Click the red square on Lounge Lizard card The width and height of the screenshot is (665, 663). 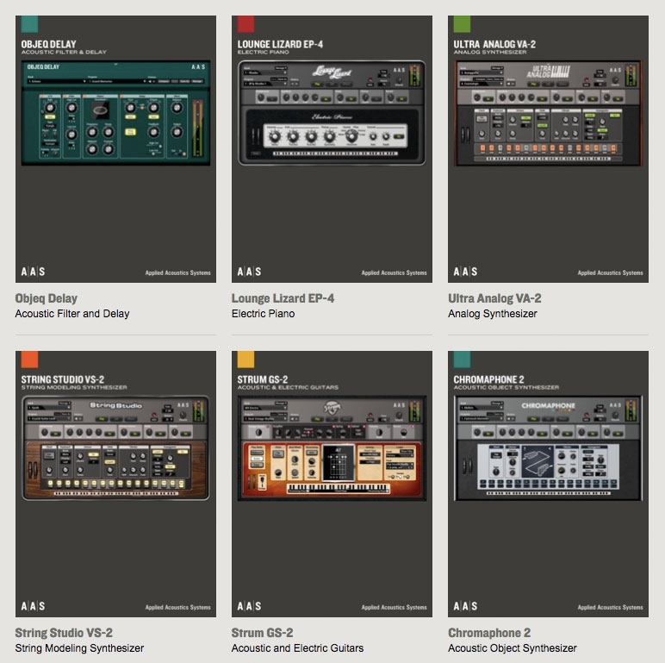click(245, 23)
